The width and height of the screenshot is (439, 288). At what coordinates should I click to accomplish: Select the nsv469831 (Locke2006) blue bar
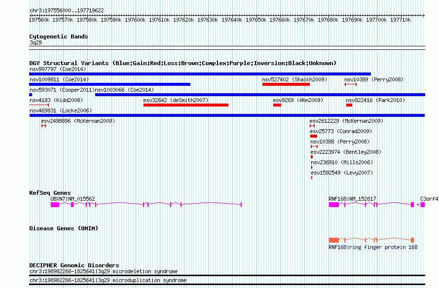[227, 115]
